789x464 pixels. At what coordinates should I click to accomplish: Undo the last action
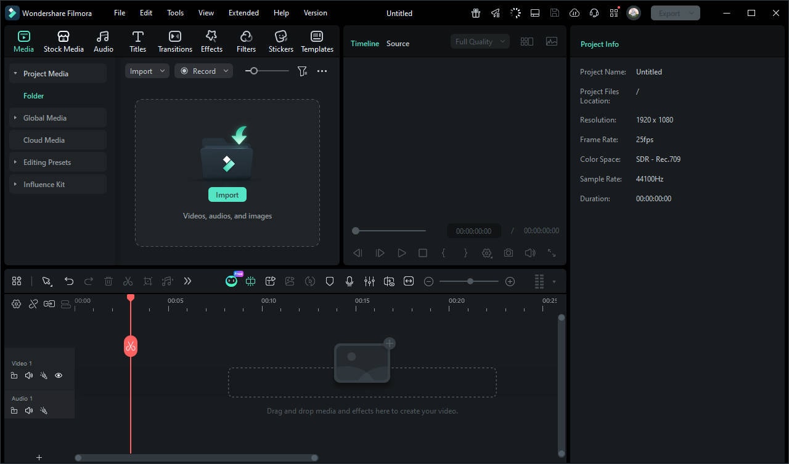click(x=69, y=281)
